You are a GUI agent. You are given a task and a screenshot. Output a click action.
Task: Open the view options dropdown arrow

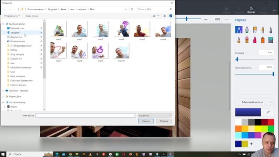(x=158, y=16)
